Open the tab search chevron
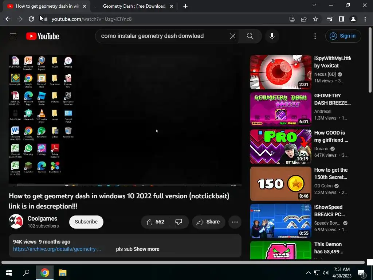 pyautogui.click(x=314, y=5)
